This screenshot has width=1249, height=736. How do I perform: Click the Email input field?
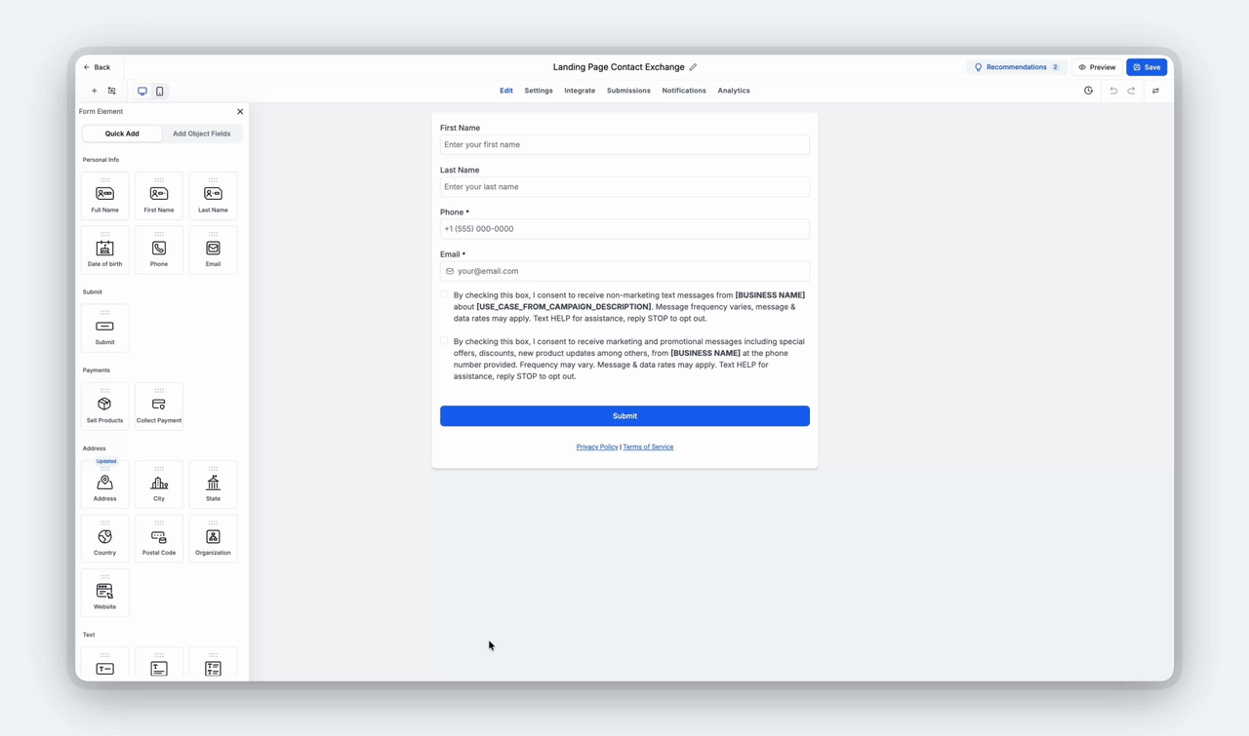pos(624,271)
